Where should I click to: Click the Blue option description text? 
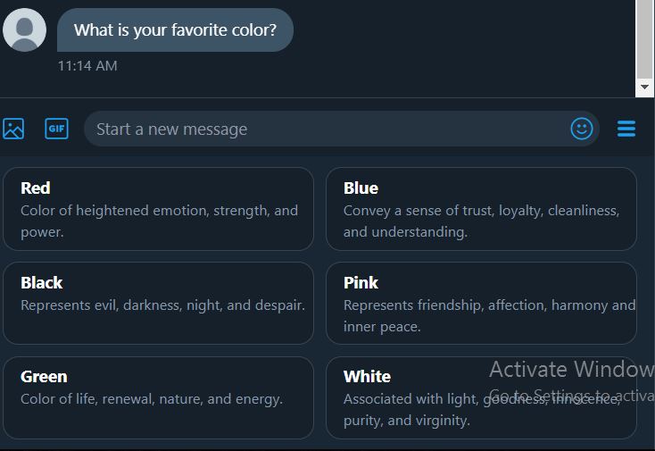coord(481,221)
